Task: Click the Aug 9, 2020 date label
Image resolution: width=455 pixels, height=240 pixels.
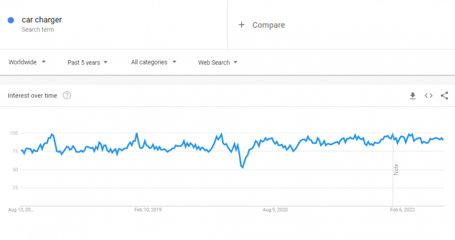Action: [274, 209]
